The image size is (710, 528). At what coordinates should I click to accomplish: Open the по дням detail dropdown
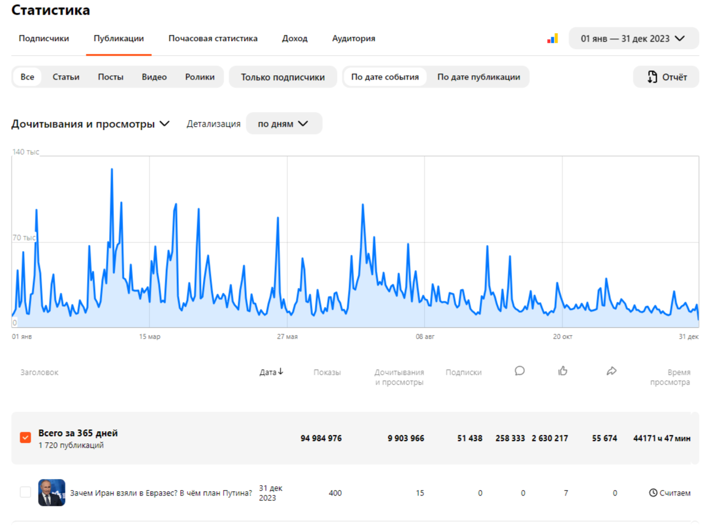point(284,124)
